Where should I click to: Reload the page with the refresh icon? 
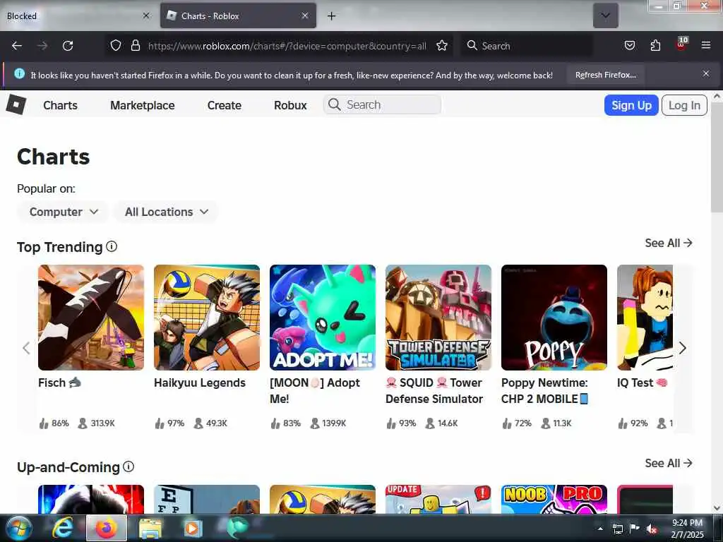click(x=68, y=46)
